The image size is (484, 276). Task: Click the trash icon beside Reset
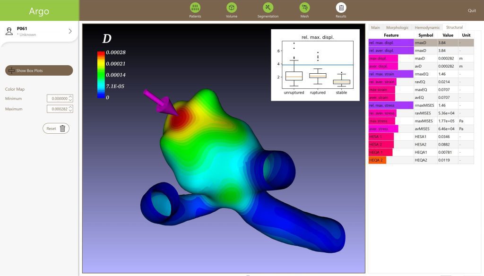tap(62, 129)
